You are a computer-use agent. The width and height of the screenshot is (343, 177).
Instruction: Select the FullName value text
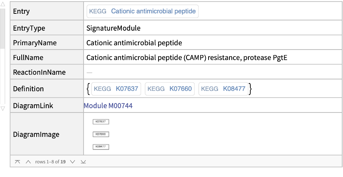pyautogui.click(x=186, y=58)
